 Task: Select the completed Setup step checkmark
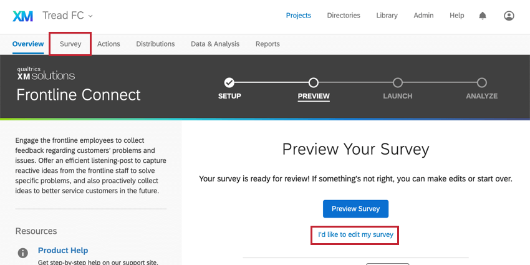click(229, 82)
